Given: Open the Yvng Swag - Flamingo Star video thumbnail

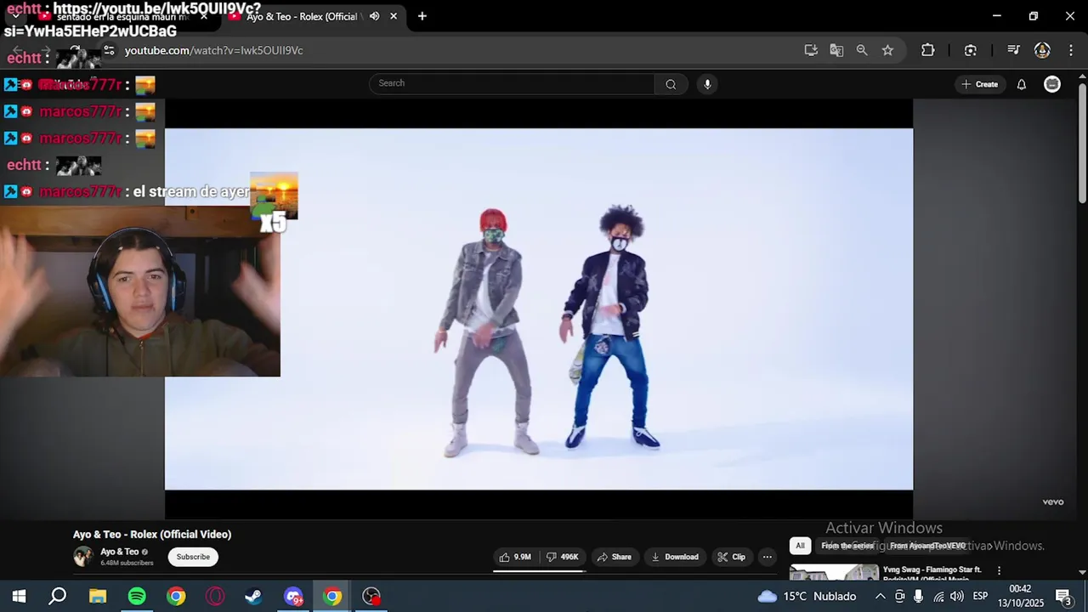Looking at the screenshot, I should point(834,572).
